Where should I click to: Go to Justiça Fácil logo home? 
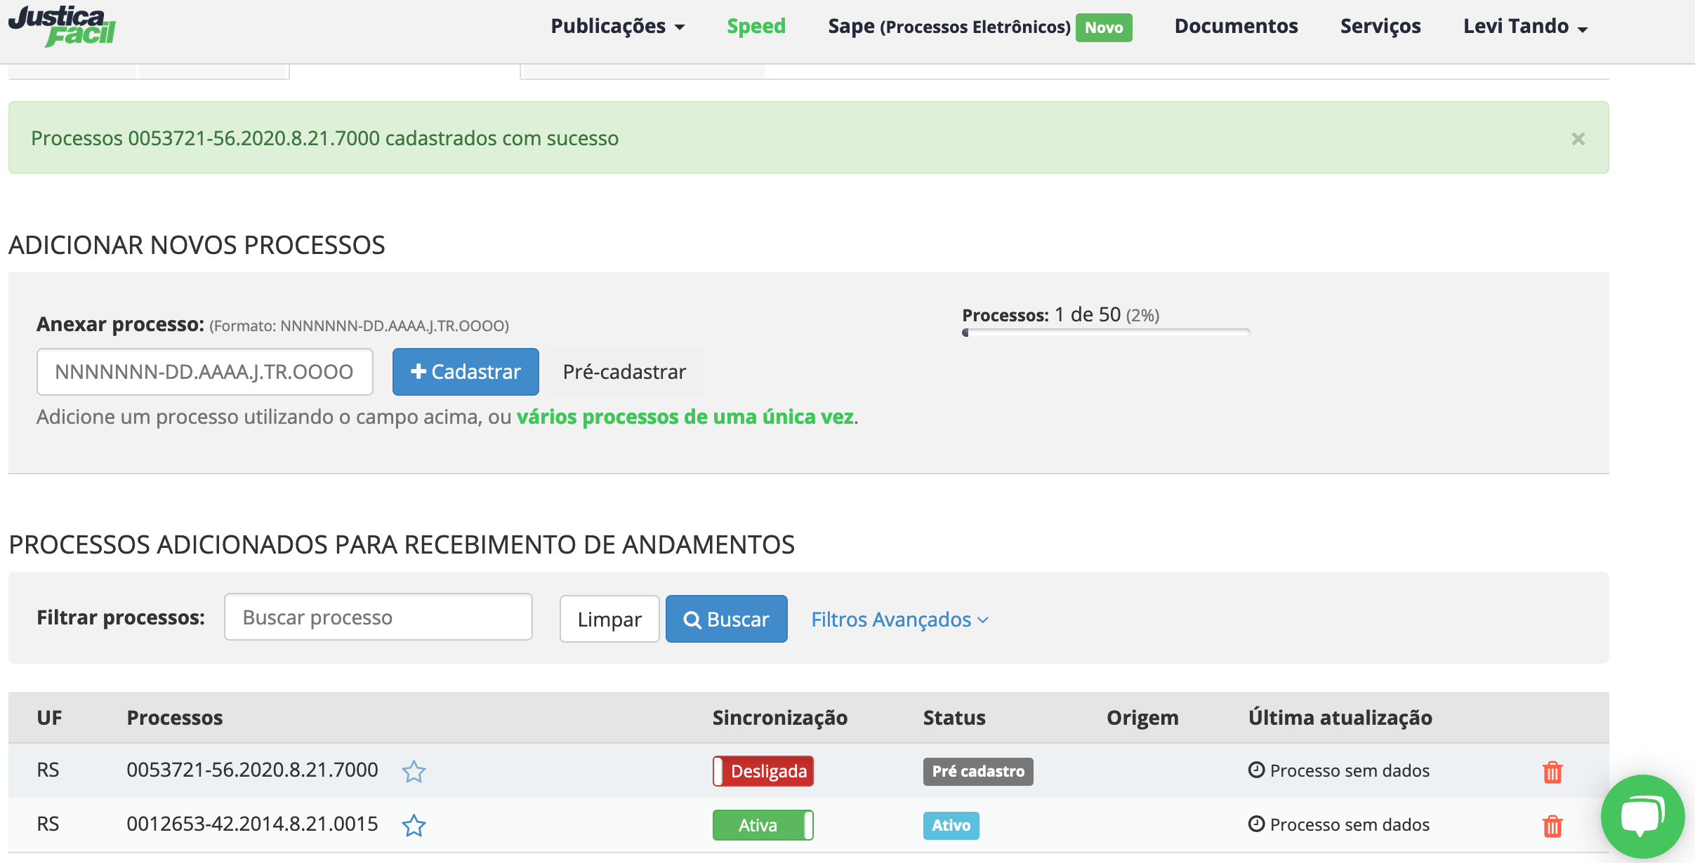coord(62,27)
